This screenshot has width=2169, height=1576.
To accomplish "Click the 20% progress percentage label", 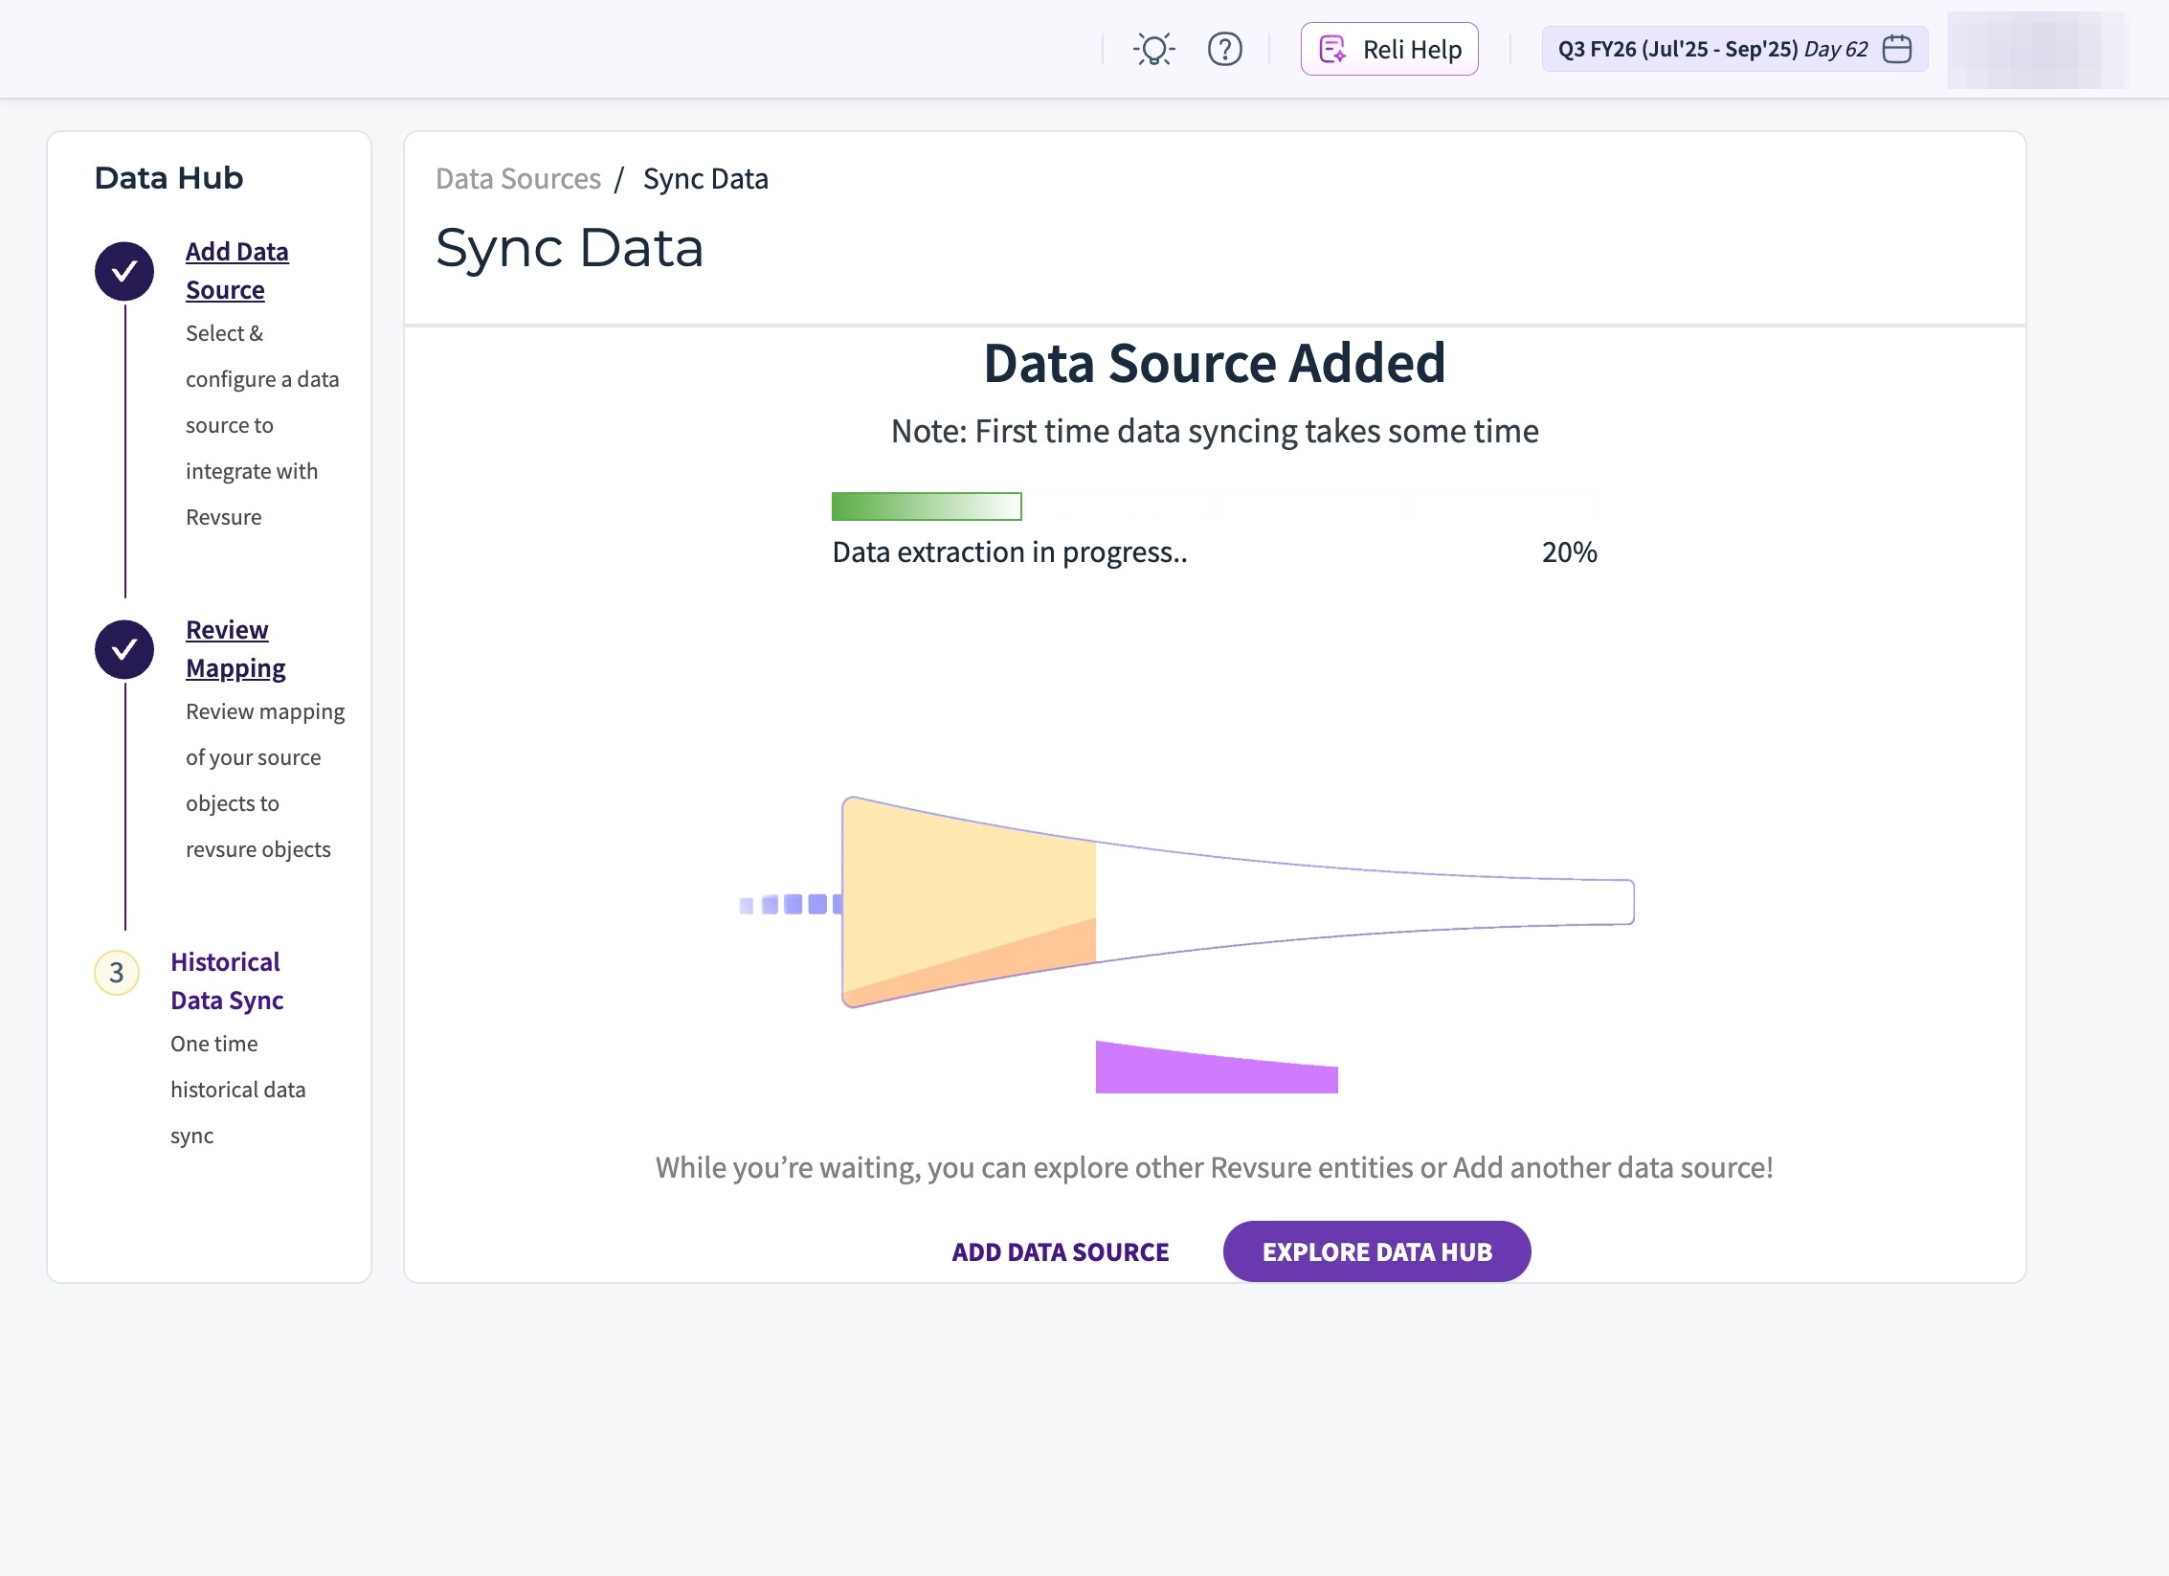I will (1569, 552).
